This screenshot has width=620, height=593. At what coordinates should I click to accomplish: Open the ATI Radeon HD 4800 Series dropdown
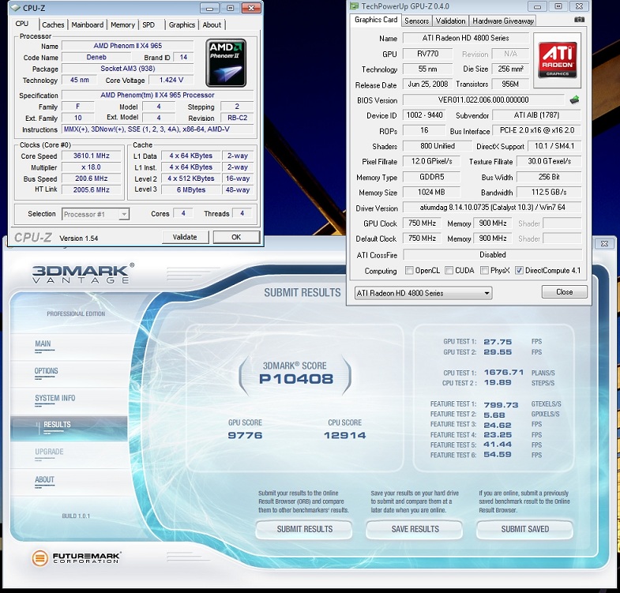pyautogui.click(x=423, y=293)
